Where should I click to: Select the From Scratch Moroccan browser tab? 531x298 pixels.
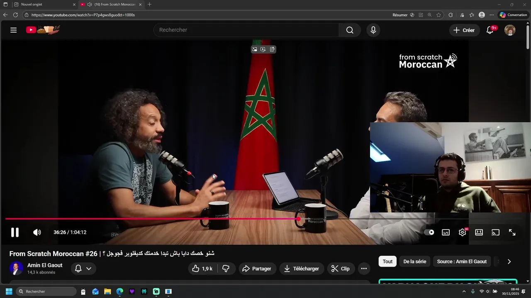click(111, 5)
